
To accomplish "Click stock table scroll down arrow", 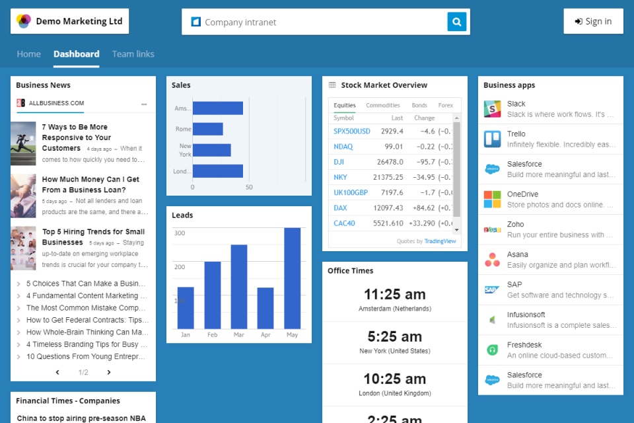I will pyautogui.click(x=456, y=230).
